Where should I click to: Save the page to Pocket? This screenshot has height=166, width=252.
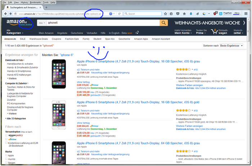[x=178, y=14]
